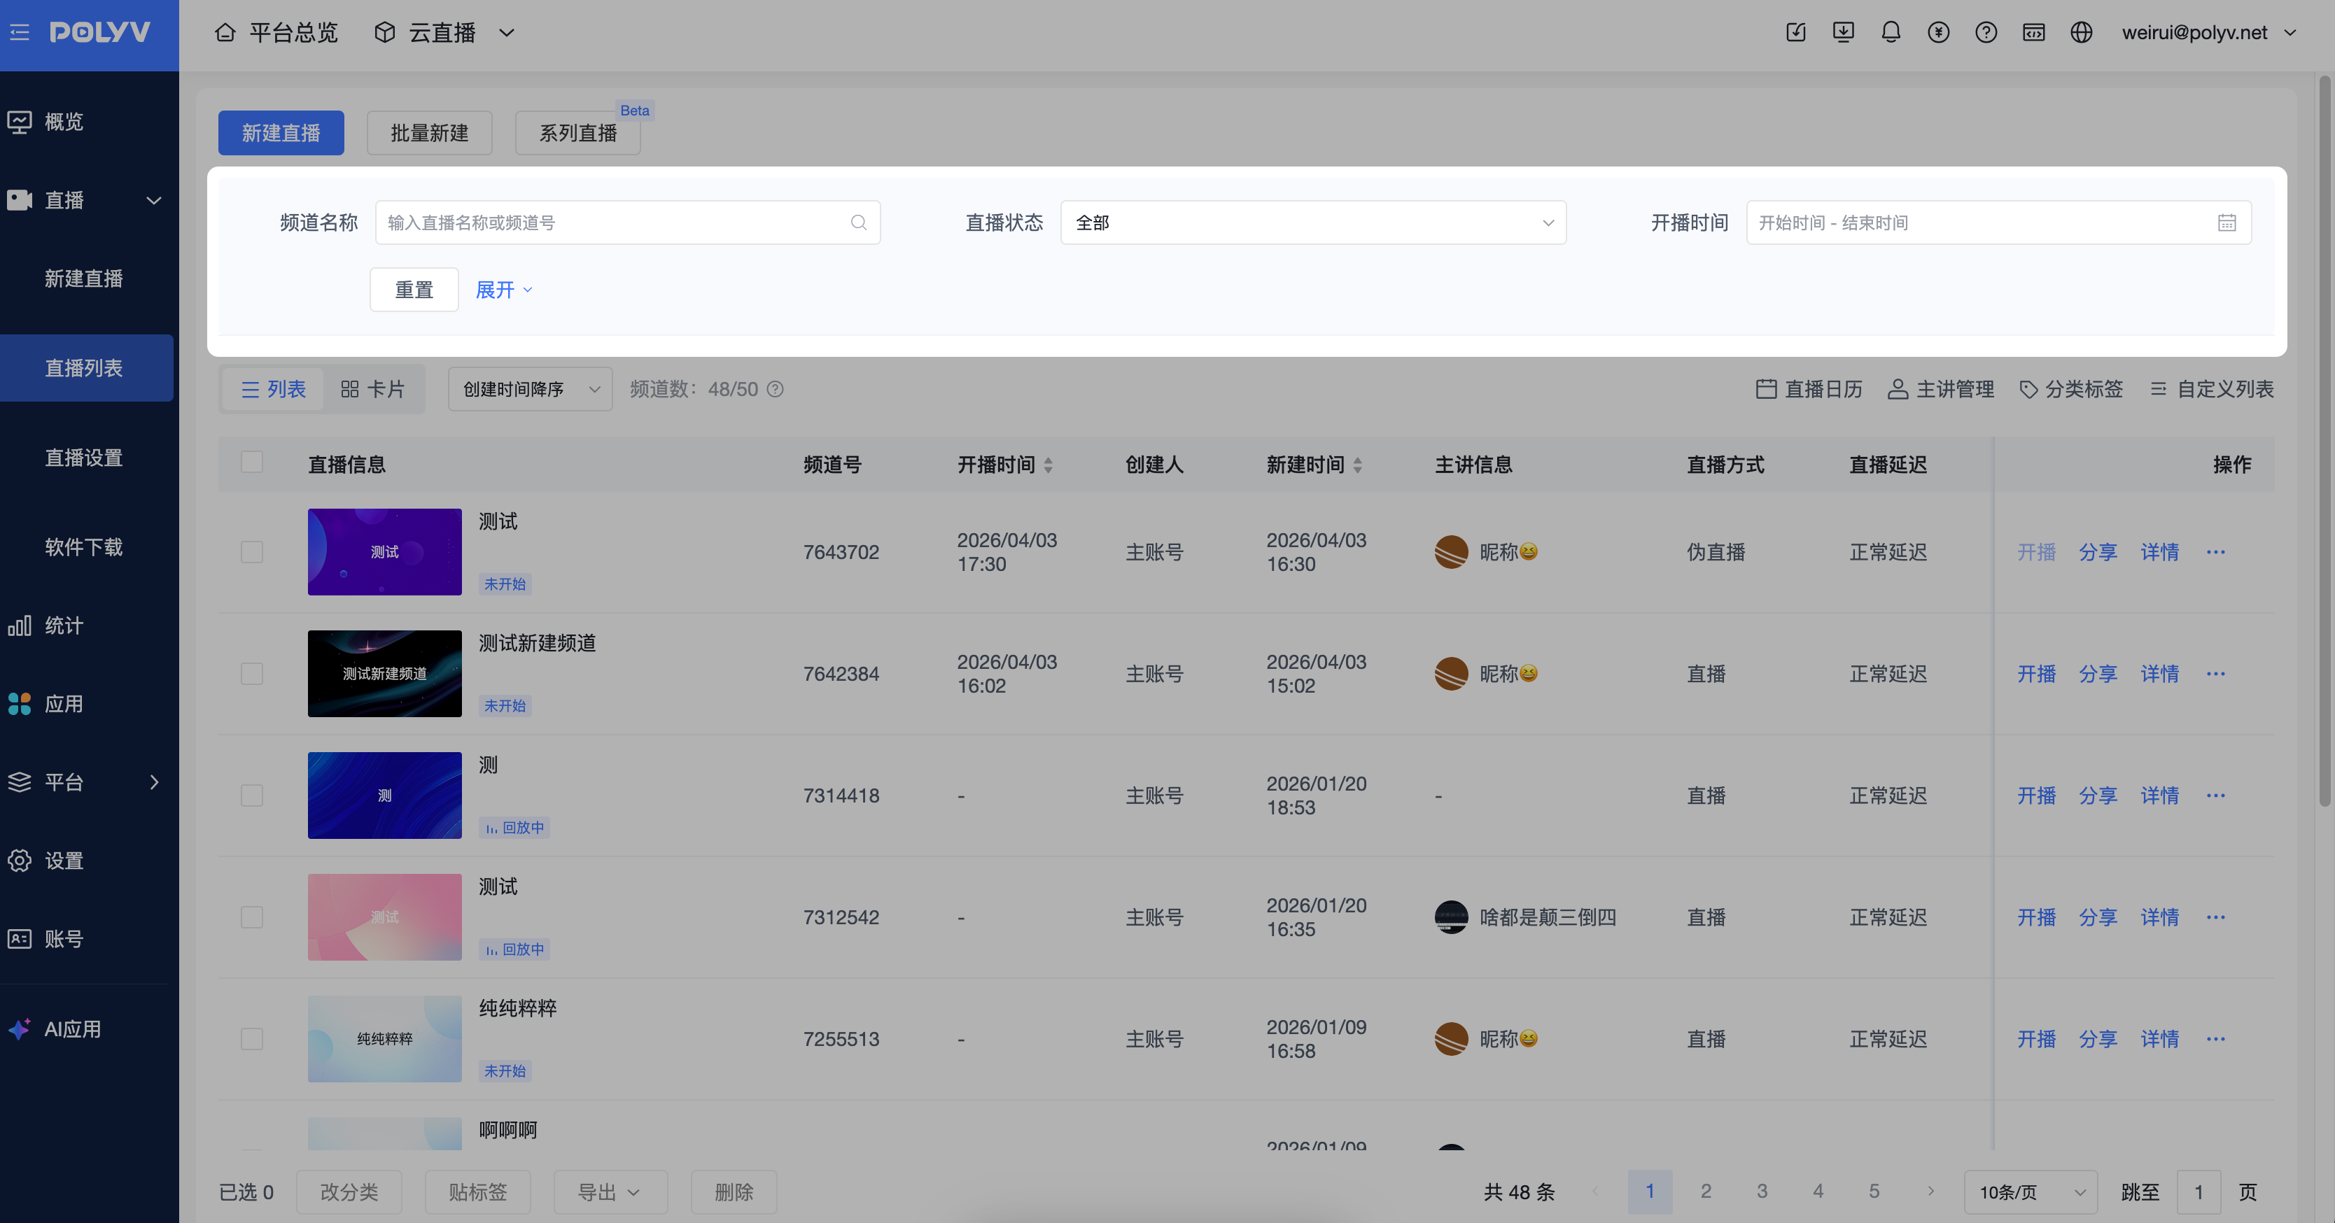Open the help question mark icon
Viewport: 2335px width, 1223px height.
pos(1986,33)
